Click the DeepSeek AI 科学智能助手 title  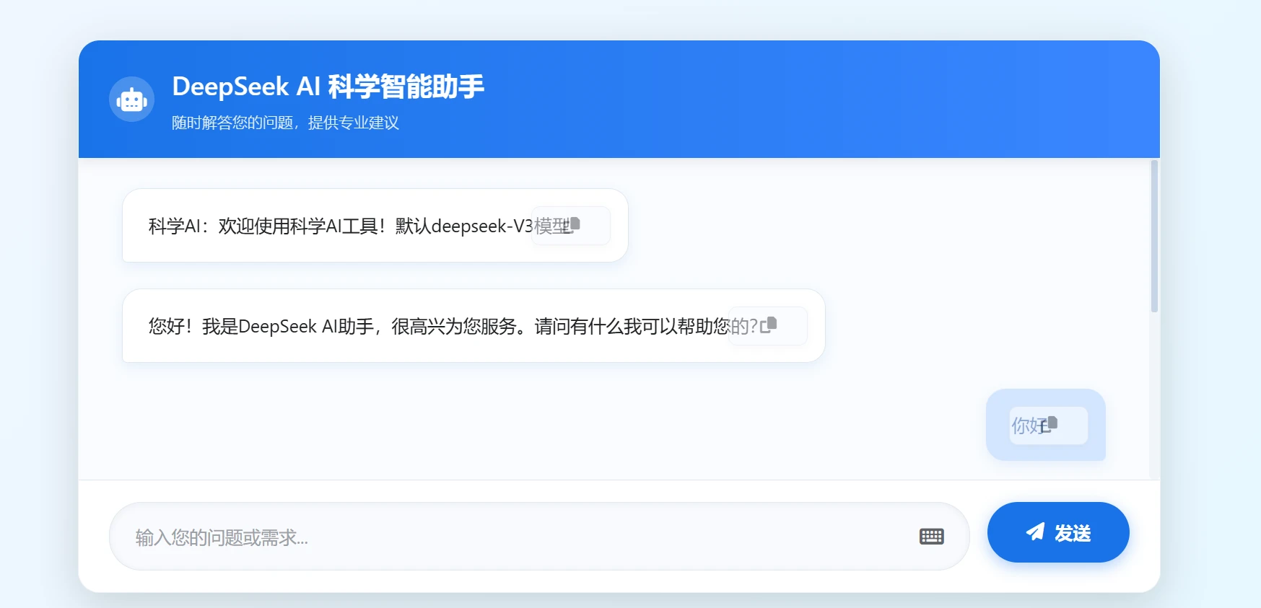tap(328, 87)
